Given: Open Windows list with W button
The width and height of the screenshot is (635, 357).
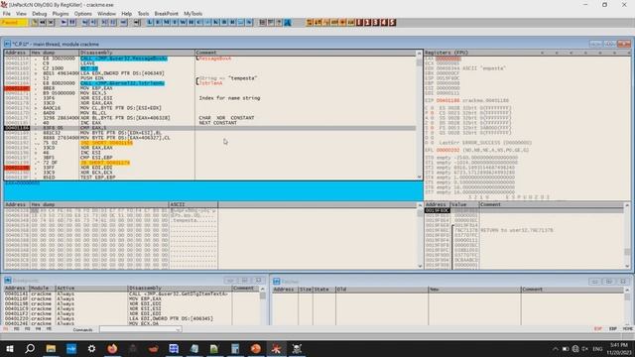Looking at the screenshot, I should [183, 23].
